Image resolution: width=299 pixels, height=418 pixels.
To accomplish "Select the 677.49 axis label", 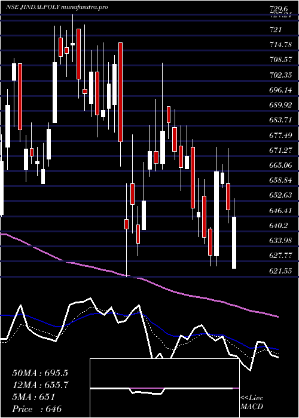I will pos(280,136).
